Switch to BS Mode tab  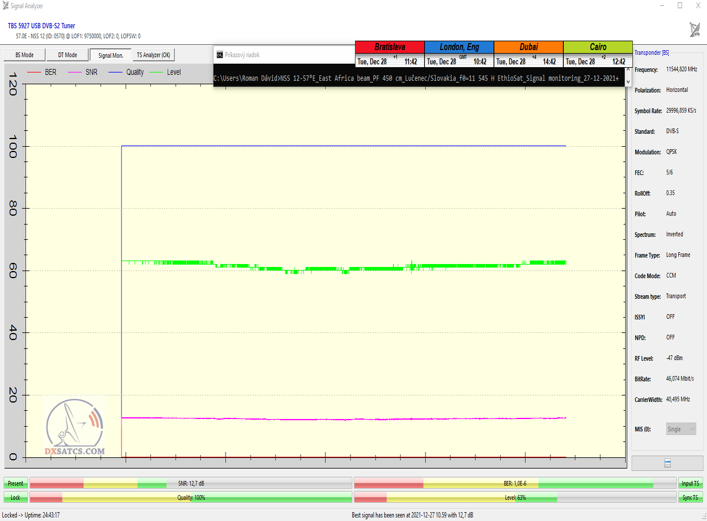[x=24, y=55]
